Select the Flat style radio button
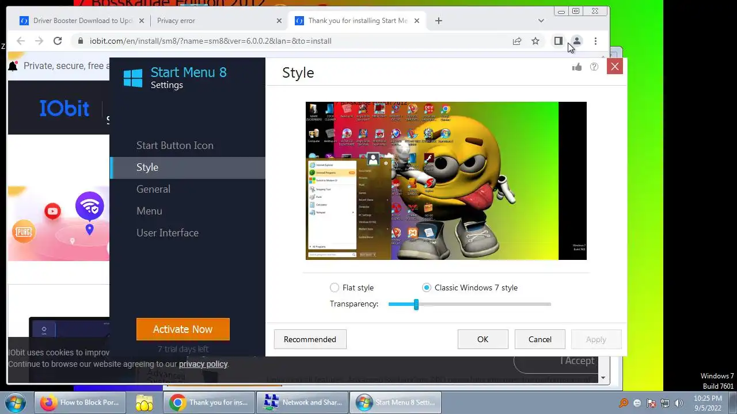 [x=335, y=287]
